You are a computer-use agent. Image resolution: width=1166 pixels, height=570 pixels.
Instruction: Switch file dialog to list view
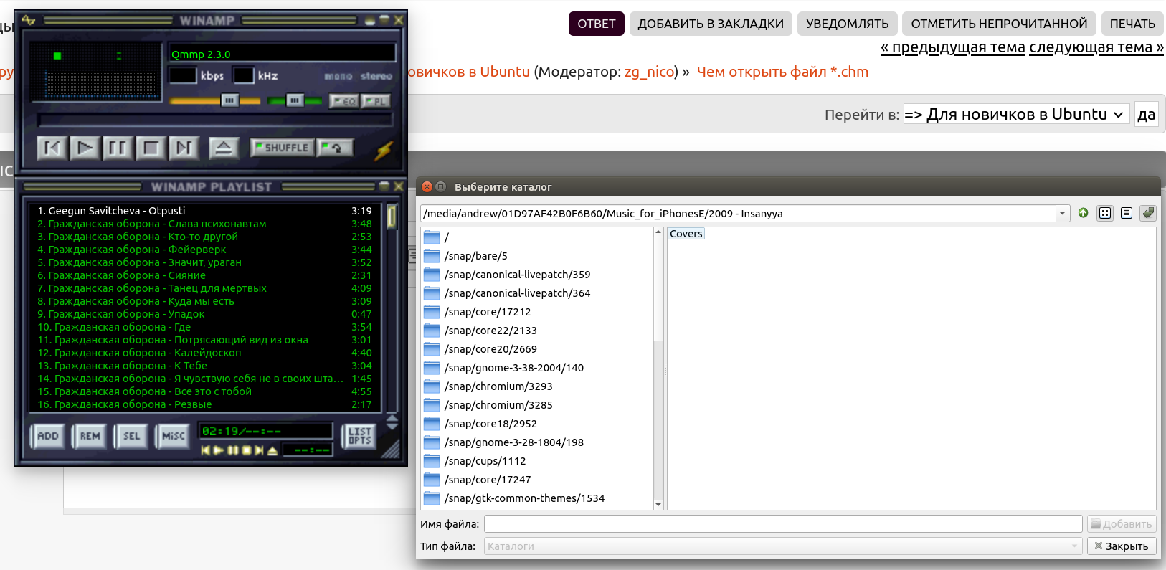[x=1127, y=213]
